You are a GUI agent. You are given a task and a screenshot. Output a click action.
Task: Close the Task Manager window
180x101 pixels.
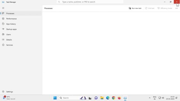177,2
